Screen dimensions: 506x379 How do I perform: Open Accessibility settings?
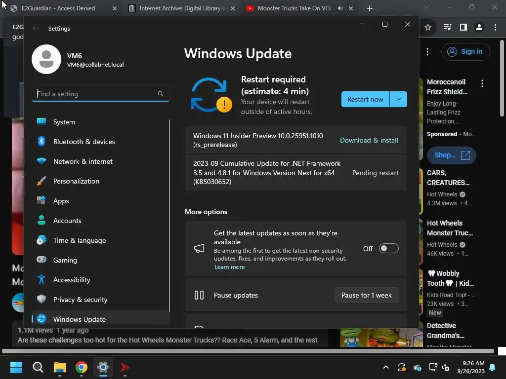tap(101, 280)
